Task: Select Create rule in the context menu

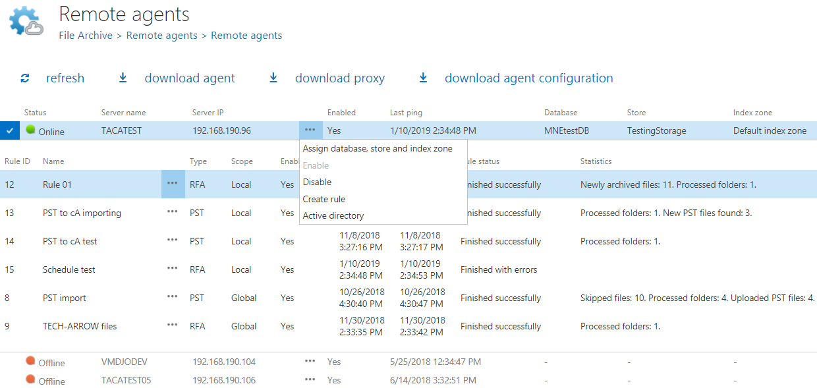Action: [324, 199]
